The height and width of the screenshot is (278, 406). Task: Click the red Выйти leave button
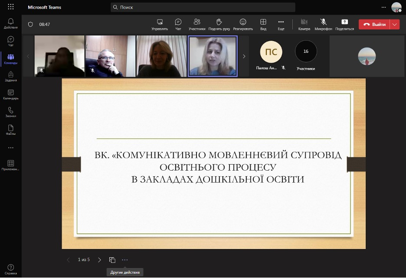374,24
